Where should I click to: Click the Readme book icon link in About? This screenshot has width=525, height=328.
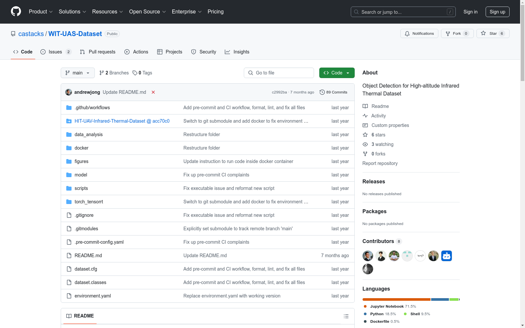point(376,106)
